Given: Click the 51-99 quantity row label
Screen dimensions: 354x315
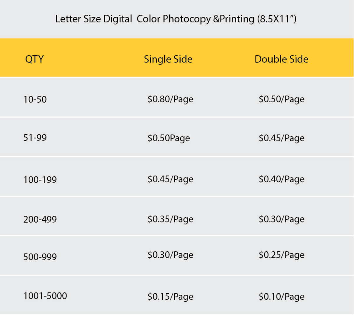Looking at the screenshot, I should [35, 138].
